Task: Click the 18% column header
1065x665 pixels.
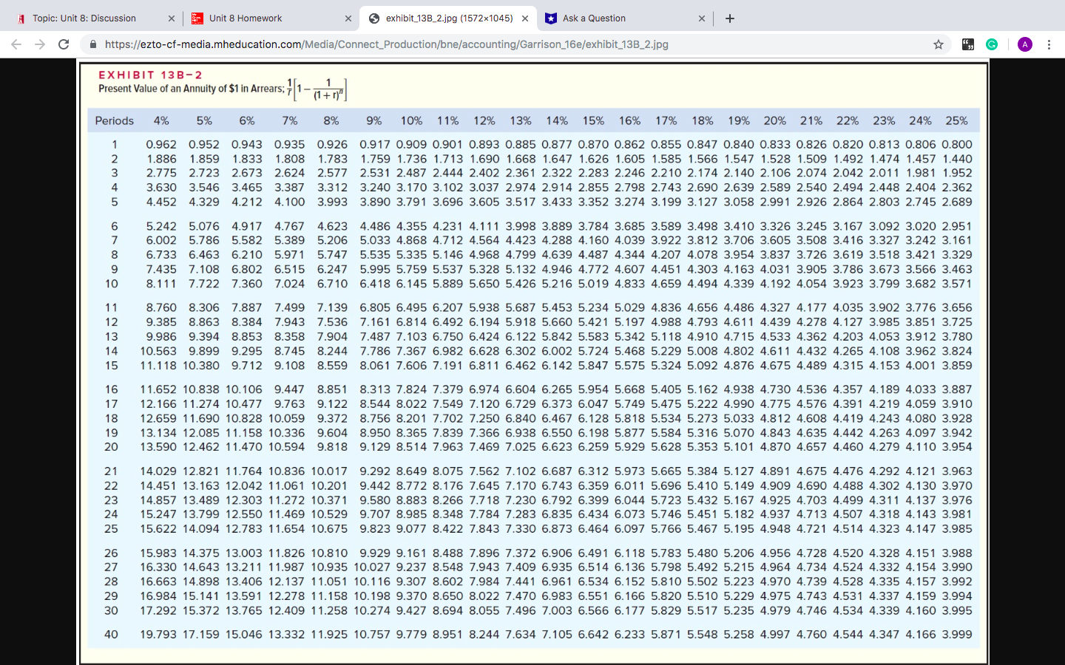Action: [x=703, y=120]
